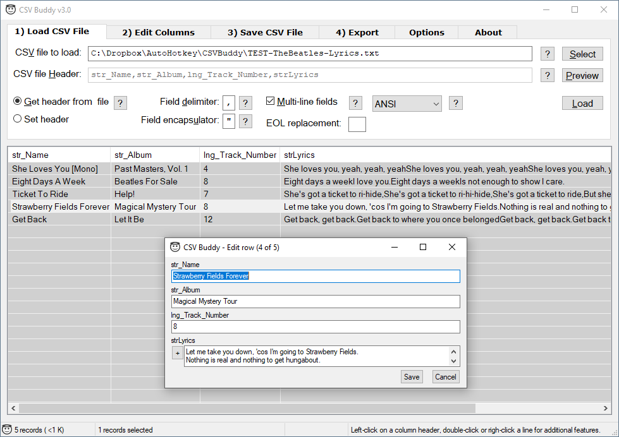
Task: Click the status bar CSV Buddy icon
Action: coord(7,429)
